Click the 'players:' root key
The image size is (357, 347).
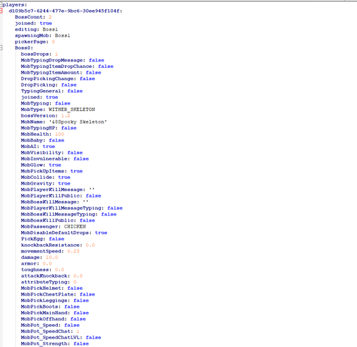15,5
